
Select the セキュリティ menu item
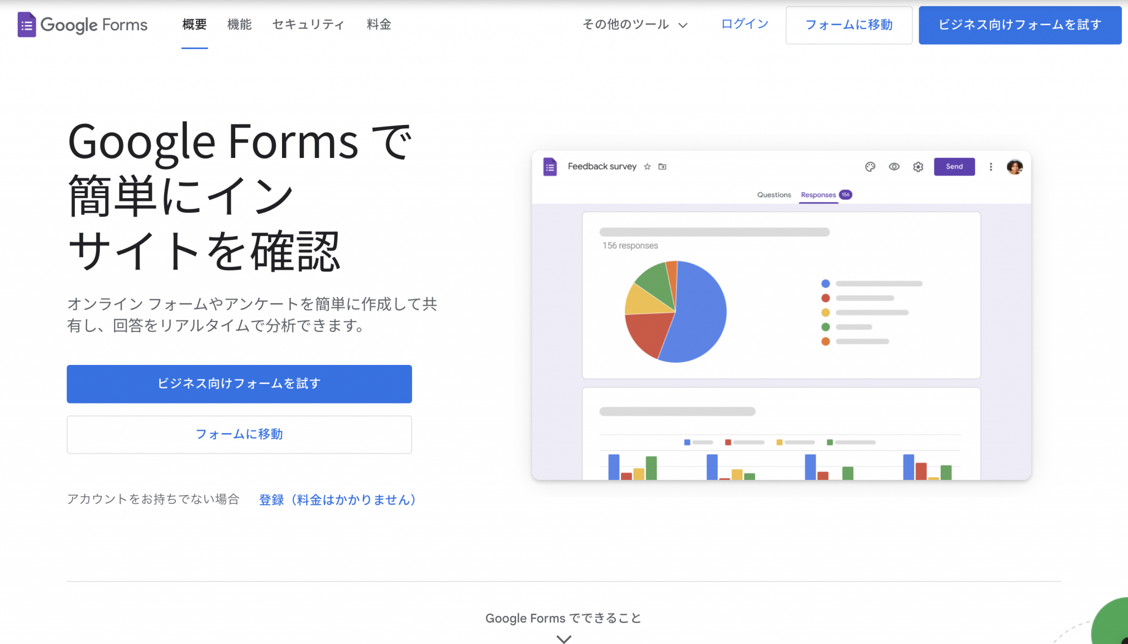pos(308,24)
